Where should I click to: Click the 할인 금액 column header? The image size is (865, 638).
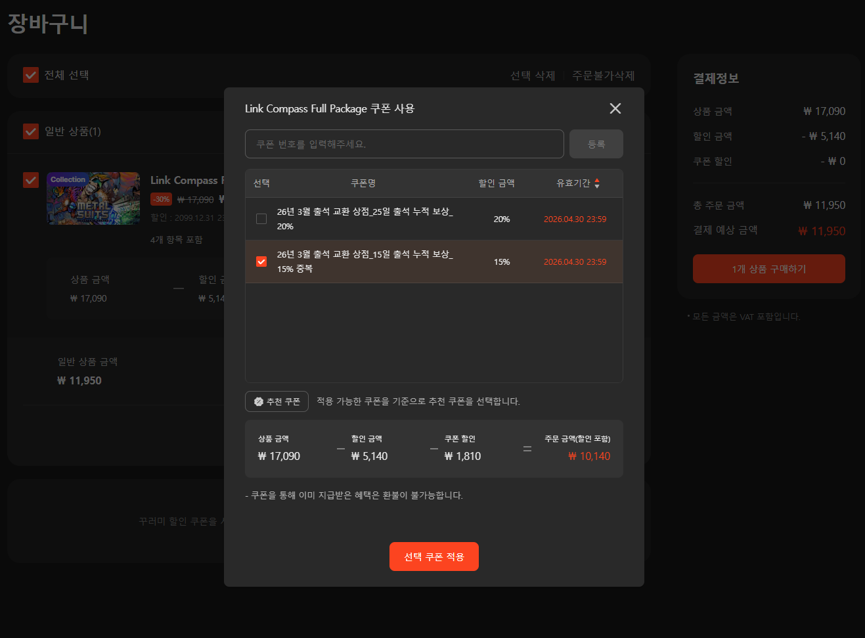496,183
